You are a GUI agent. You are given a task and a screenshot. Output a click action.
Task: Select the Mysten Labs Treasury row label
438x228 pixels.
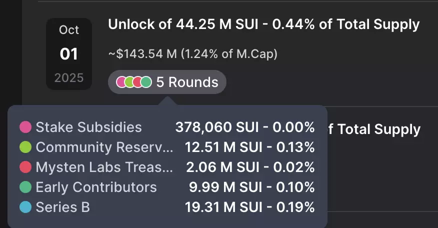click(x=104, y=167)
